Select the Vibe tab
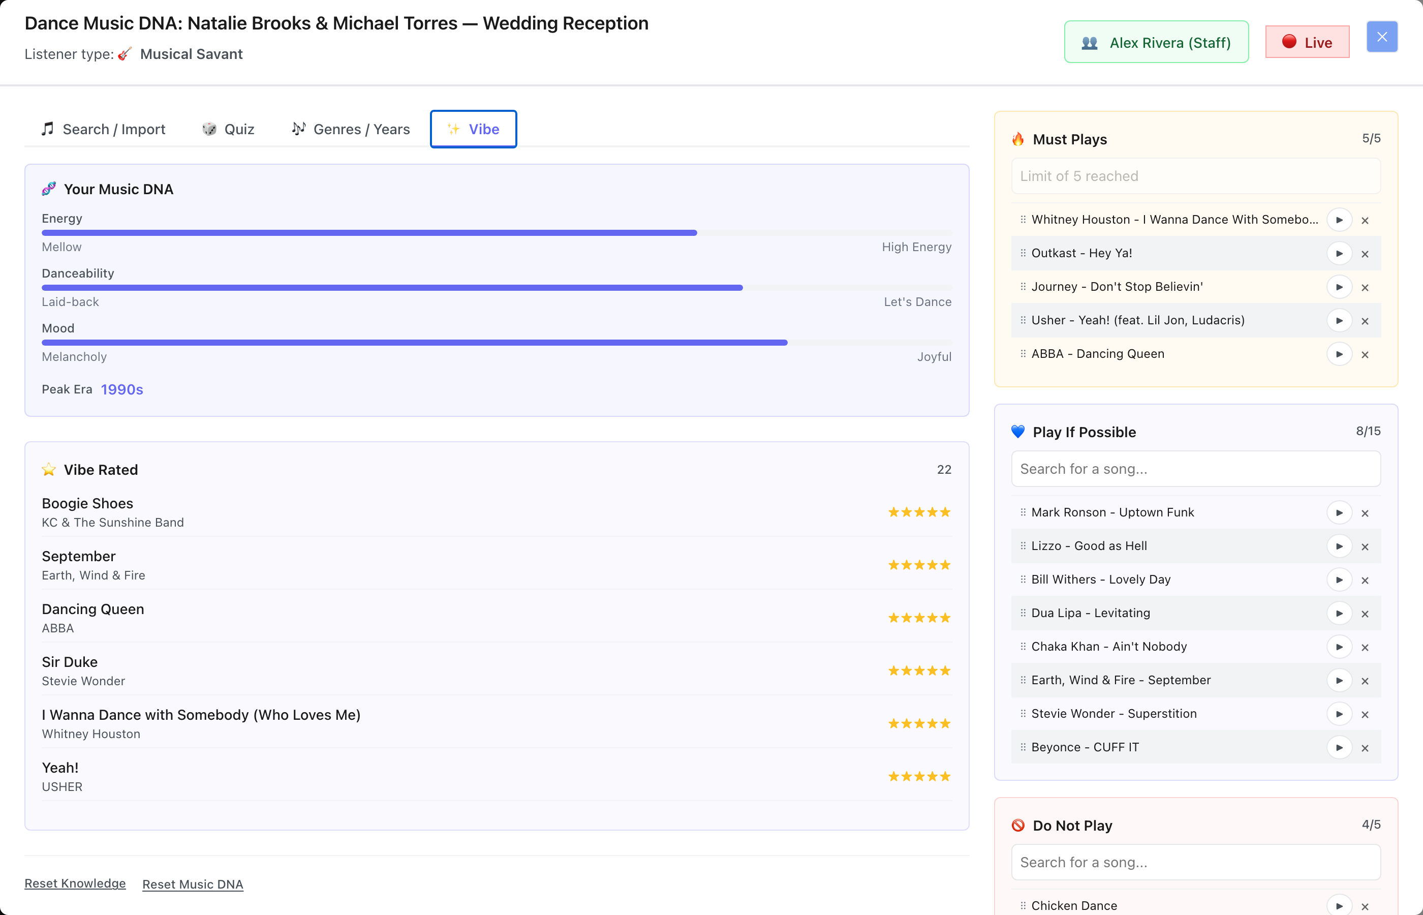This screenshot has height=915, width=1423. point(473,129)
